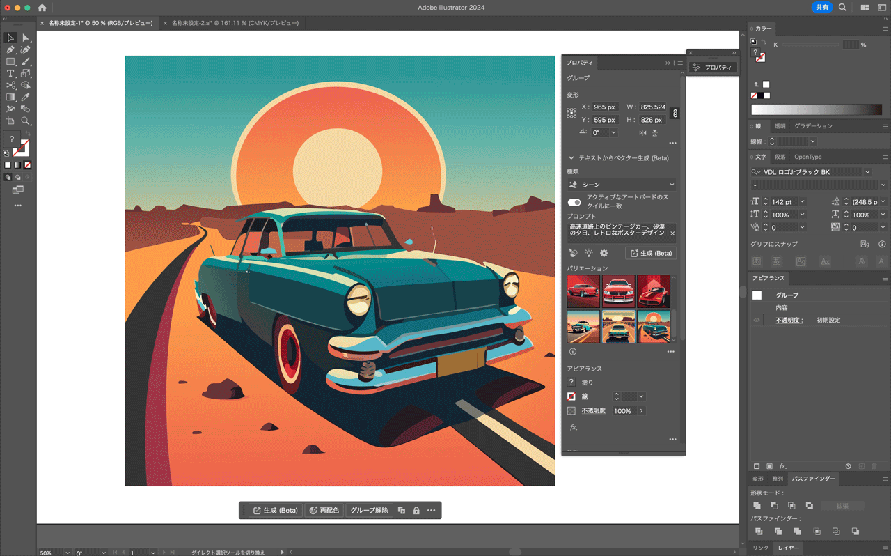Select the Type tool

coord(10,73)
